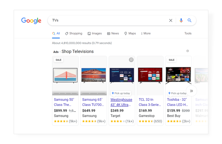
Task: Click the ads info icon
Action: (x=188, y=51)
